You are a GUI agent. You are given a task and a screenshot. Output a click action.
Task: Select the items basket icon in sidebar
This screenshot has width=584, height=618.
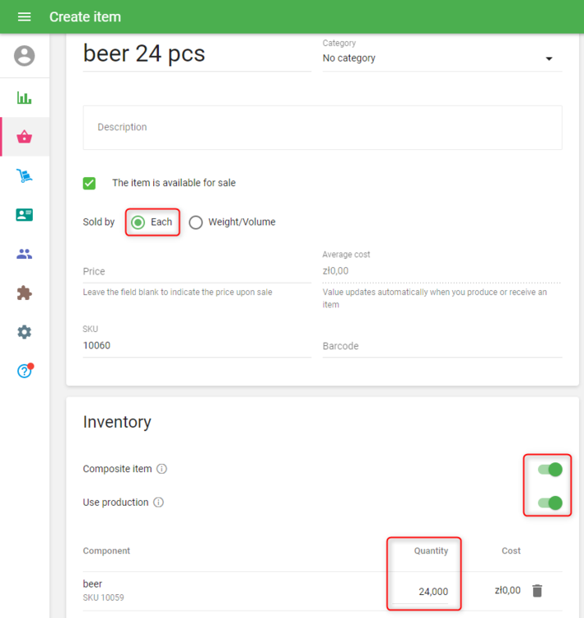tap(25, 137)
